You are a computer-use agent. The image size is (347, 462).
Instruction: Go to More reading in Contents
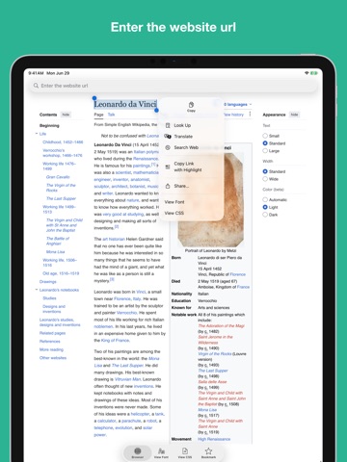click(51, 349)
